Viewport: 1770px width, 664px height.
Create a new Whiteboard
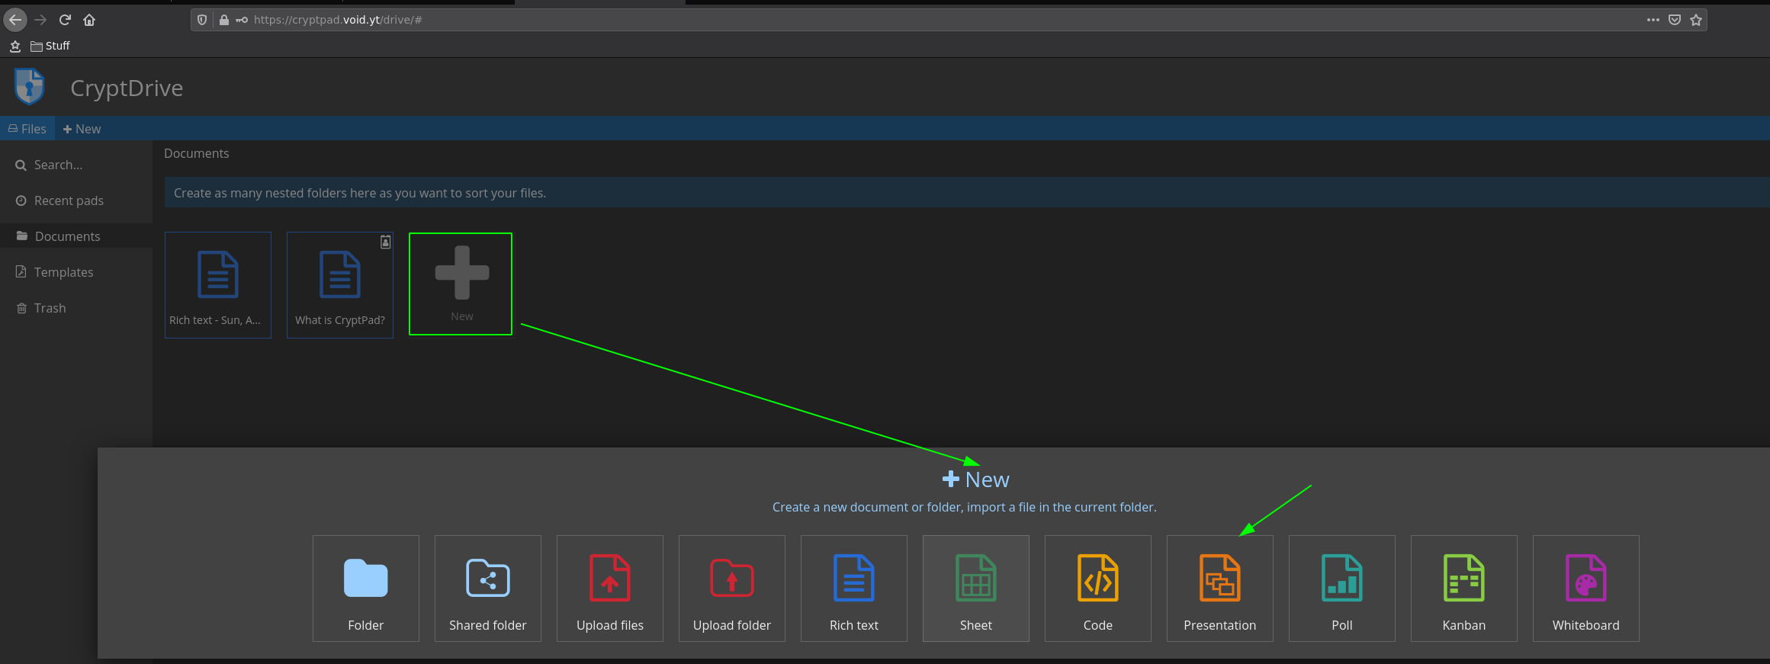(1586, 589)
